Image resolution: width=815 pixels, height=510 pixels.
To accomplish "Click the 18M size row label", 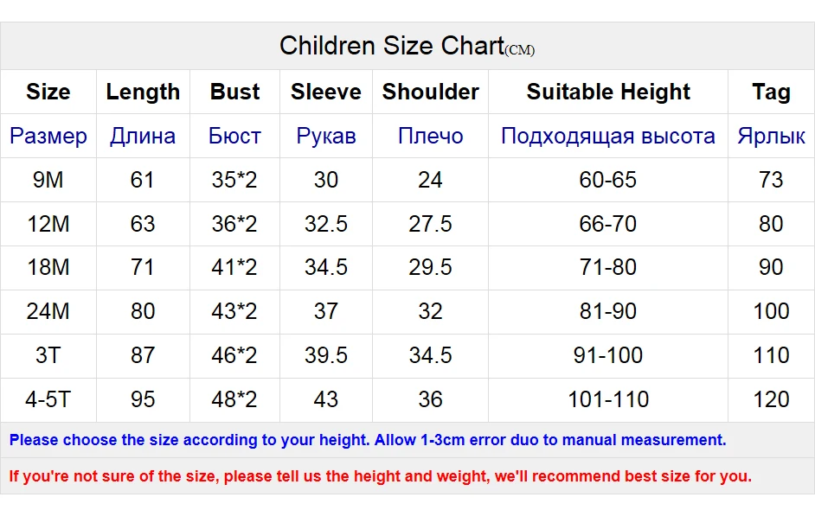I will 48,267.
